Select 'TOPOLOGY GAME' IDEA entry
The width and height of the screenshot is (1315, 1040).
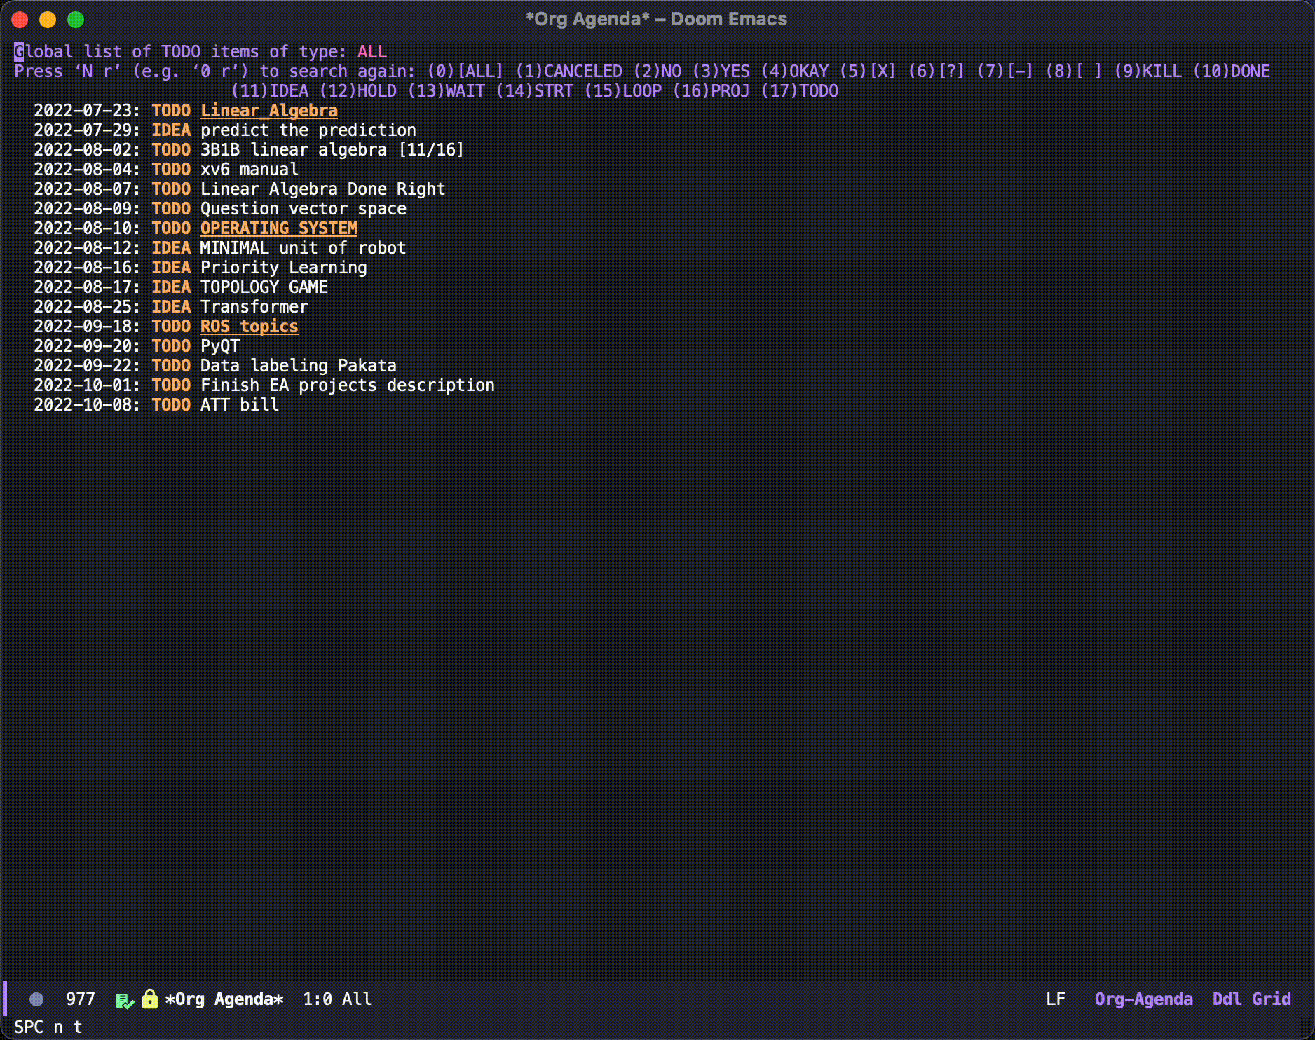click(x=264, y=287)
